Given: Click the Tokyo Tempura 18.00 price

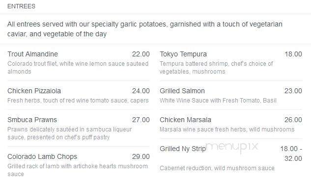Looking at the screenshot, I should [293, 54].
